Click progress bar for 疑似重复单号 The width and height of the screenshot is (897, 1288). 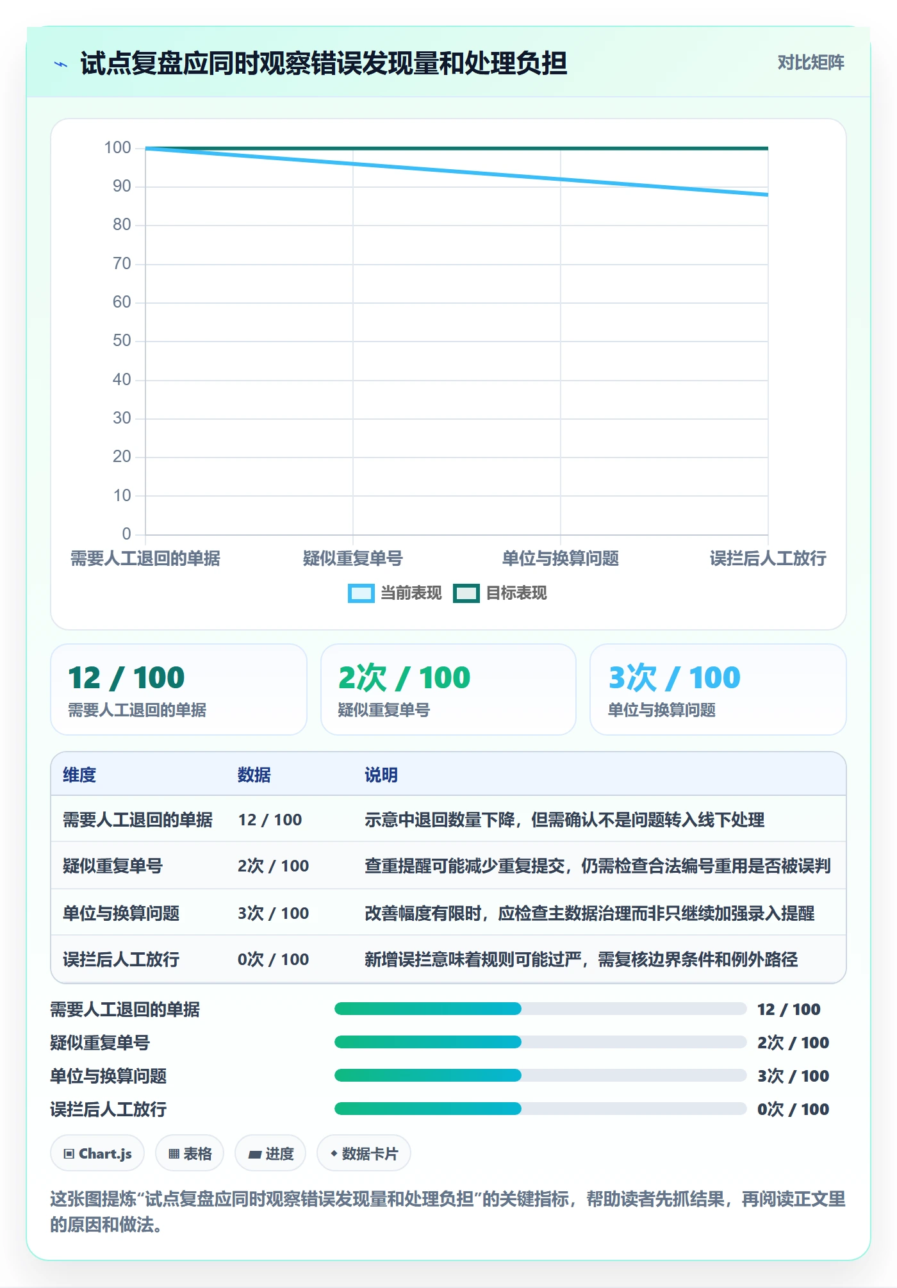click(540, 1042)
